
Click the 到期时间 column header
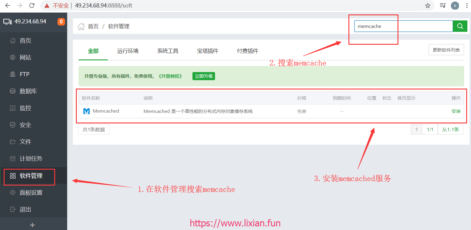(x=342, y=98)
